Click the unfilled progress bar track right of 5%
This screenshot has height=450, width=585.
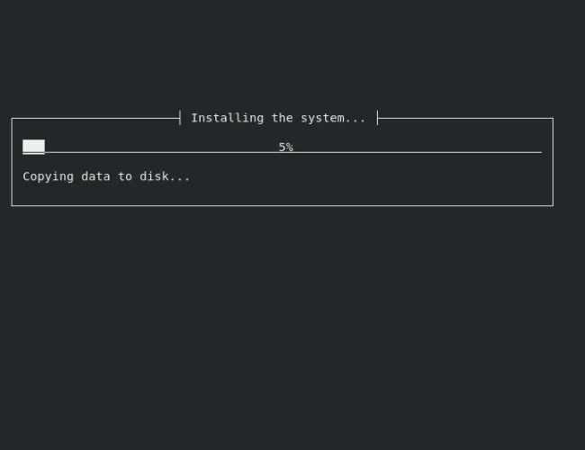tap(418, 152)
